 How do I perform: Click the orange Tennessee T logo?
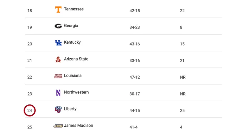58,9
